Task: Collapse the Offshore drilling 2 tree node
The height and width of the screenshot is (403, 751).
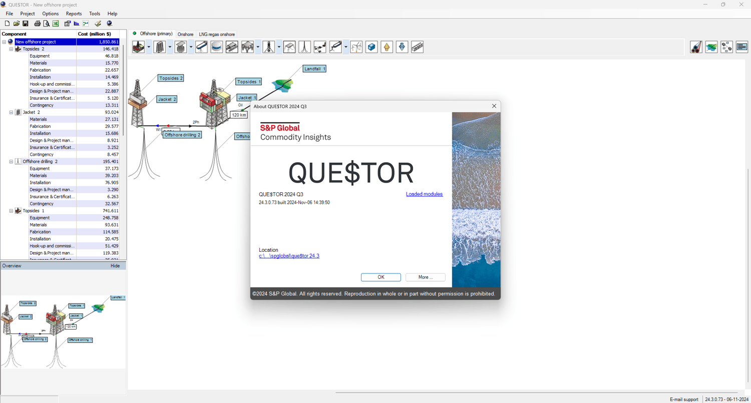Action: point(11,162)
